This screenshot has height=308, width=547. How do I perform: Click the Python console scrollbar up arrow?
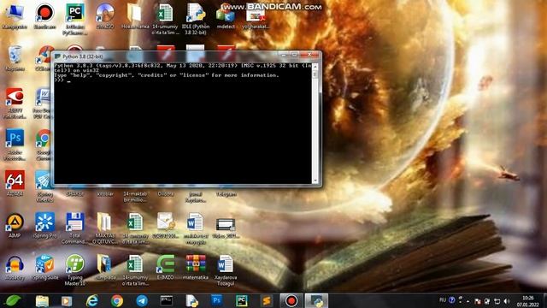315,66
